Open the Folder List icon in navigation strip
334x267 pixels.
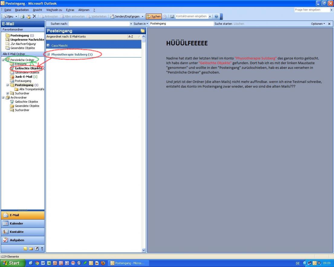(31, 249)
